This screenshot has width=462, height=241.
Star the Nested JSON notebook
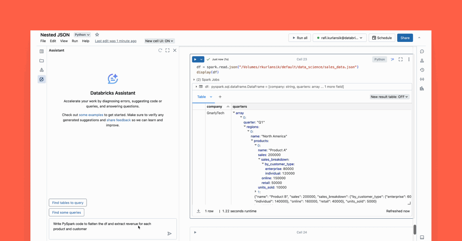click(x=97, y=35)
